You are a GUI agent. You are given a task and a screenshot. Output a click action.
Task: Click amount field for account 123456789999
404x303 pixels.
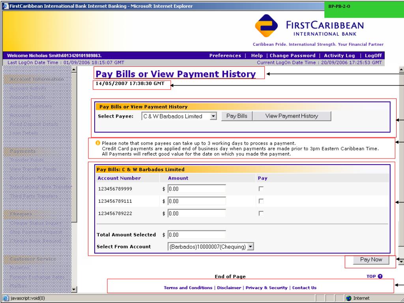[197, 189]
